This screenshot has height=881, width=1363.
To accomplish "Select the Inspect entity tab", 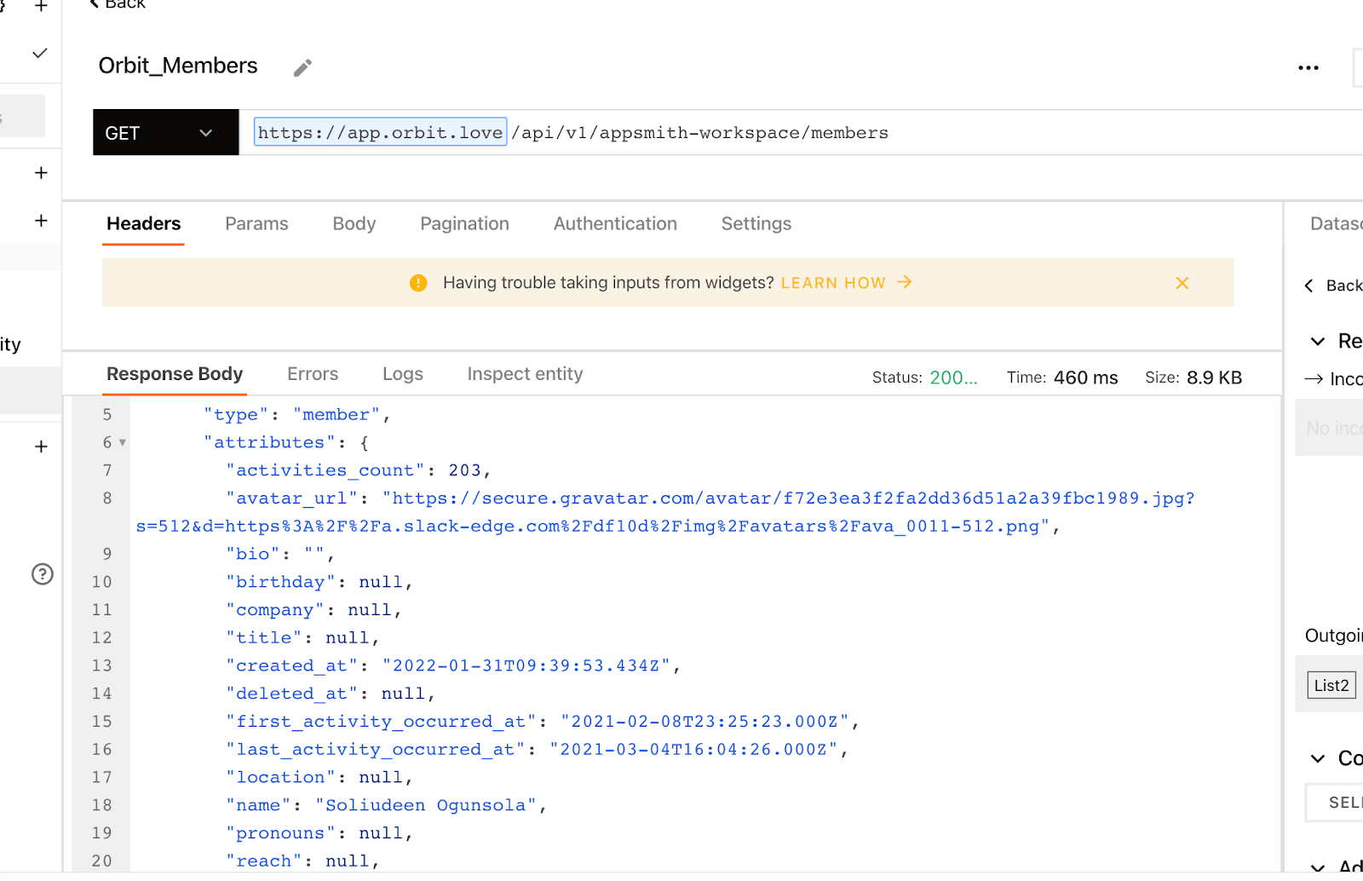I will [525, 374].
